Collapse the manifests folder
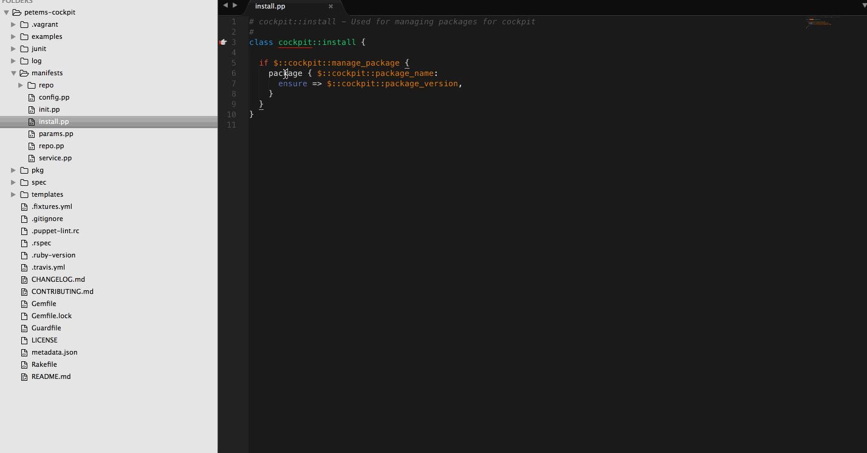Image resolution: width=867 pixels, height=453 pixels. point(13,73)
